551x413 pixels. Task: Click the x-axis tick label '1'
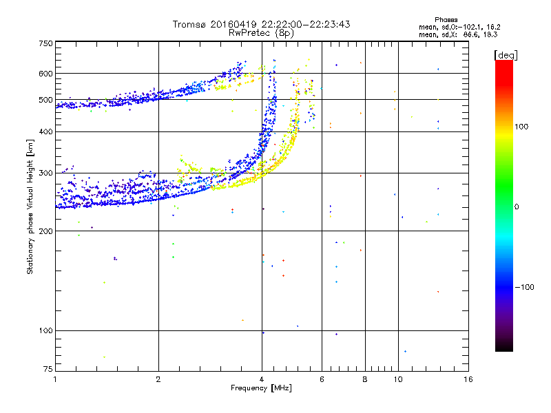(x=55, y=379)
